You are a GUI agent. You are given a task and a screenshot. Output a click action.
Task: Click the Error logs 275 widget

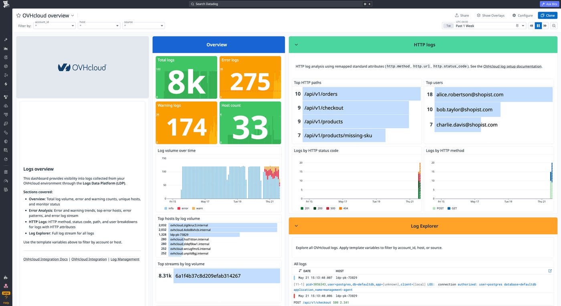tap(250, 77)
